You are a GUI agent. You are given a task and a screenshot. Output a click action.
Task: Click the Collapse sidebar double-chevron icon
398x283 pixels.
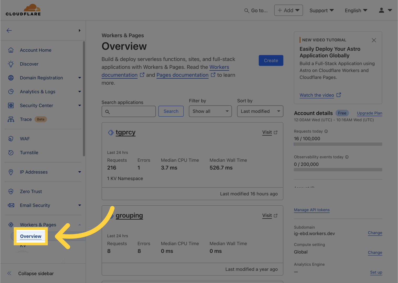point(9,273)
